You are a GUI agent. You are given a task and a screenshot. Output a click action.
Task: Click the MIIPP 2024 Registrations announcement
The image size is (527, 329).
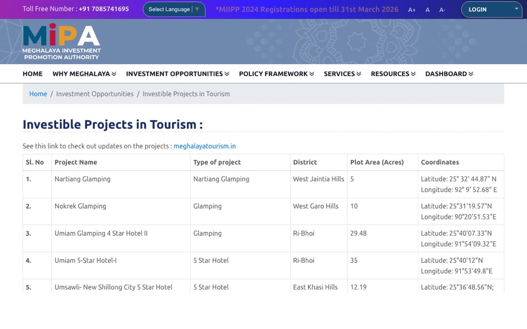point(307,9)
